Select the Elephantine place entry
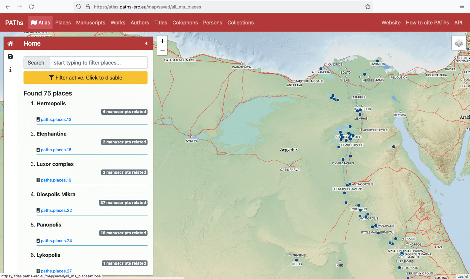The height and width of the screenshot is (279, 470). pos(52,134)
